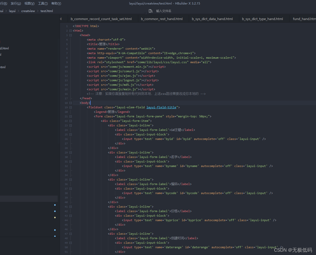Click line number 16 in the gutter
The height and width of the screenshot is (255, 316).
tap(66, 94)
